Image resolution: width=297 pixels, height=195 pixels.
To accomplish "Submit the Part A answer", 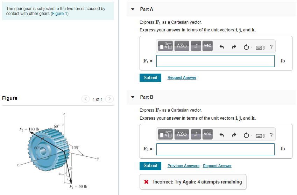I will 150,78.
